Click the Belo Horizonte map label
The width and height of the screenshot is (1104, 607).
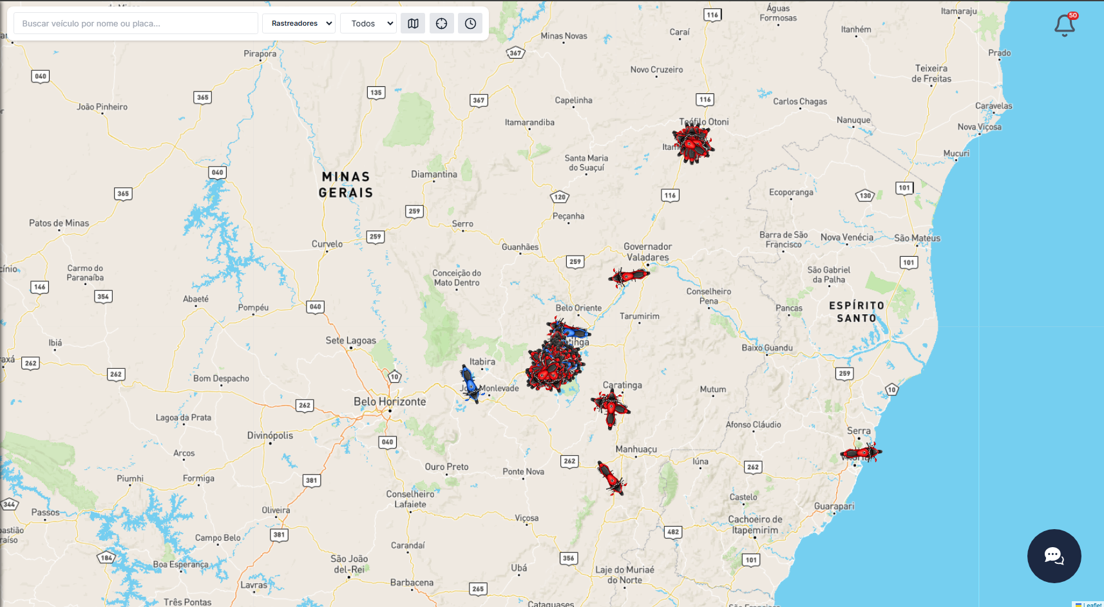(390, 402)
